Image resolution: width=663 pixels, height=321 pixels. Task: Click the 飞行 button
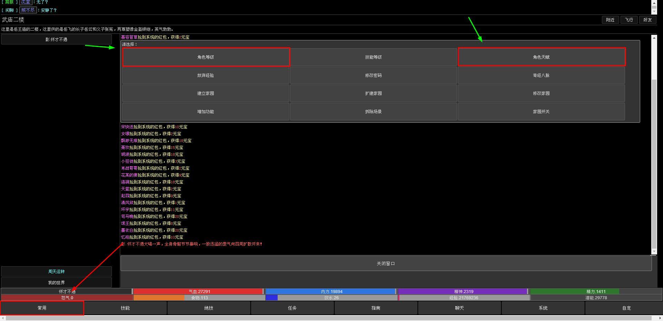pyautogui.click(x=629, y=20)
